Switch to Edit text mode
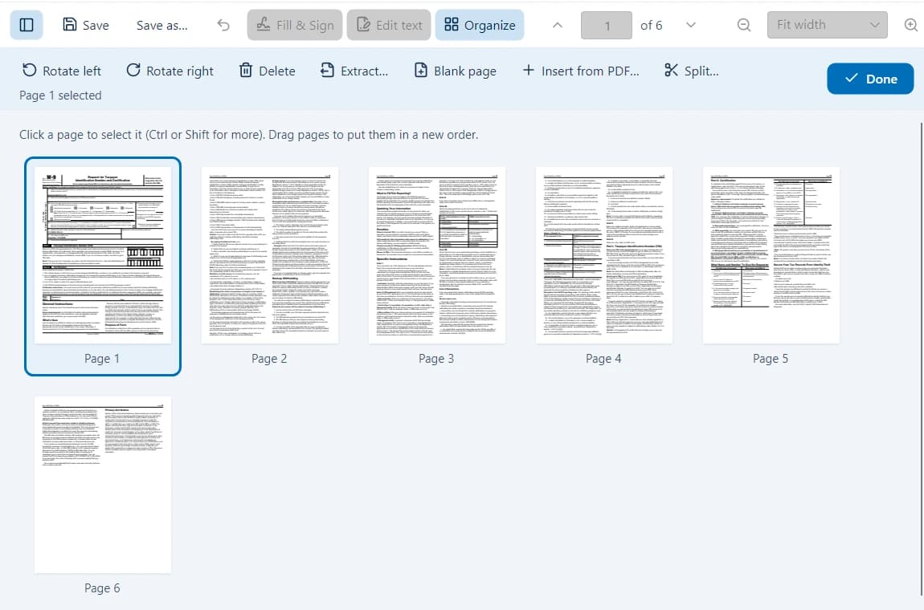Image resolution: width=924 pixels, height=610 pixels. pos(389,25)
